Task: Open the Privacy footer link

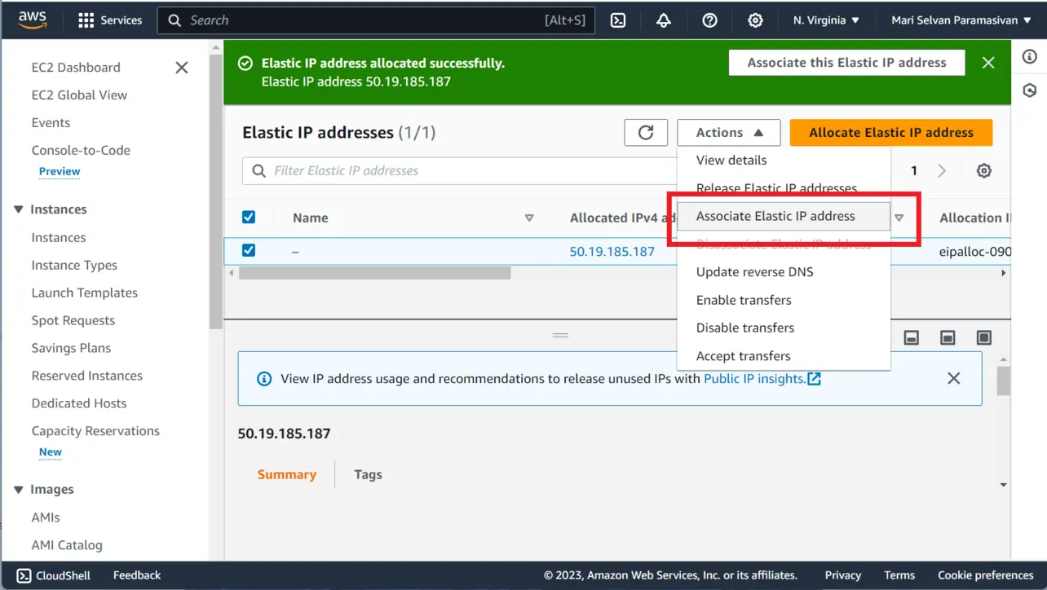Action: coord(842,575)
